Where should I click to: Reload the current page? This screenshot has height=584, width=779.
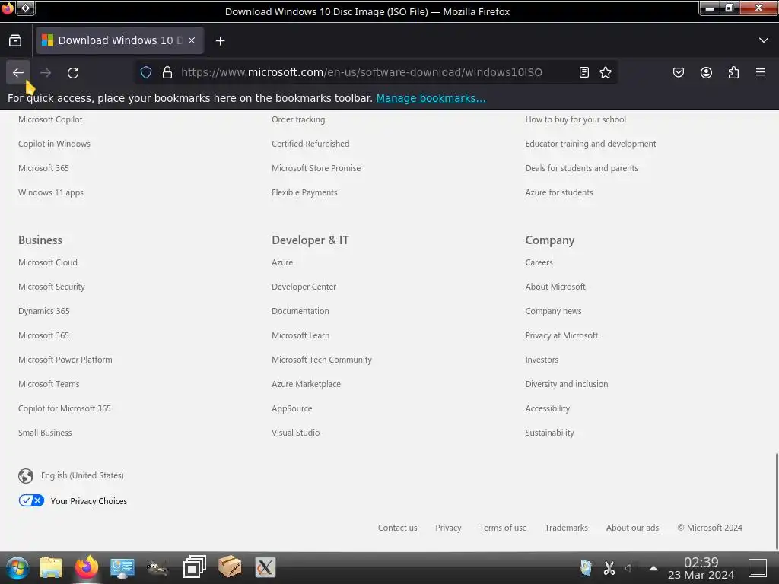[x=73, y=72]
